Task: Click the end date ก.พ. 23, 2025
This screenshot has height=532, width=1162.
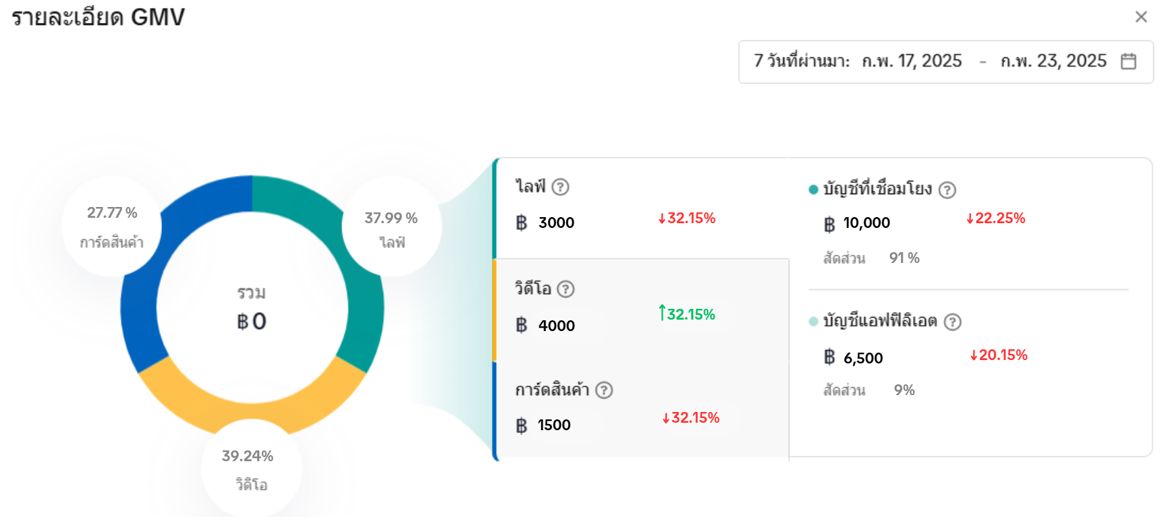Action: tap(1053, 61)
